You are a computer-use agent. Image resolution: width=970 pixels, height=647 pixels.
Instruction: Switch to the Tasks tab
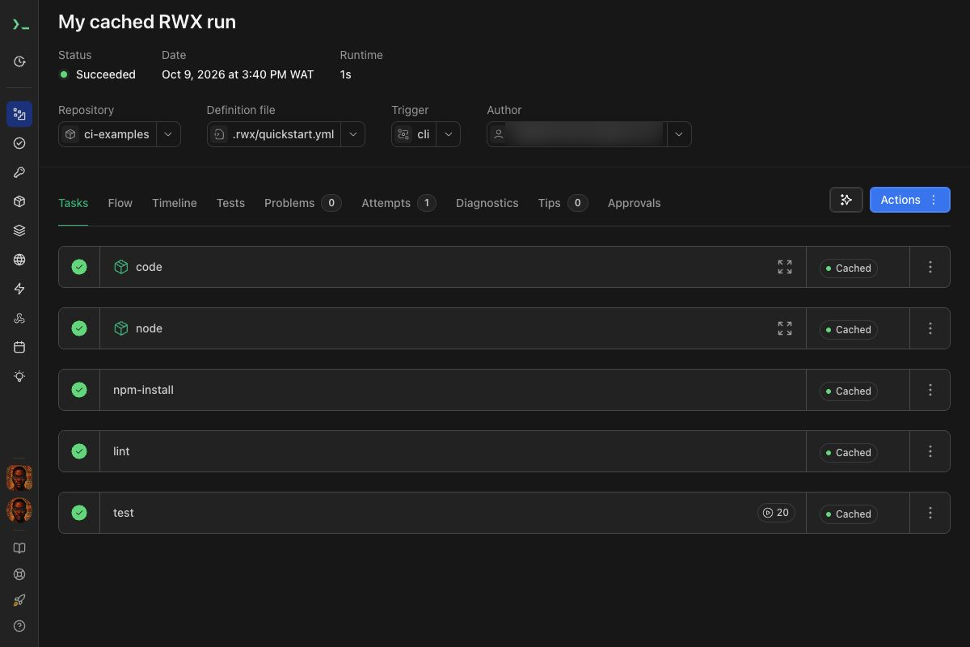pyautogui.click(x=74, y=203)
